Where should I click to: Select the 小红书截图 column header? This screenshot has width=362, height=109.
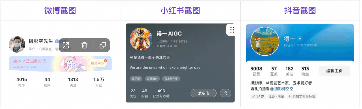click(x=180, y=11)
